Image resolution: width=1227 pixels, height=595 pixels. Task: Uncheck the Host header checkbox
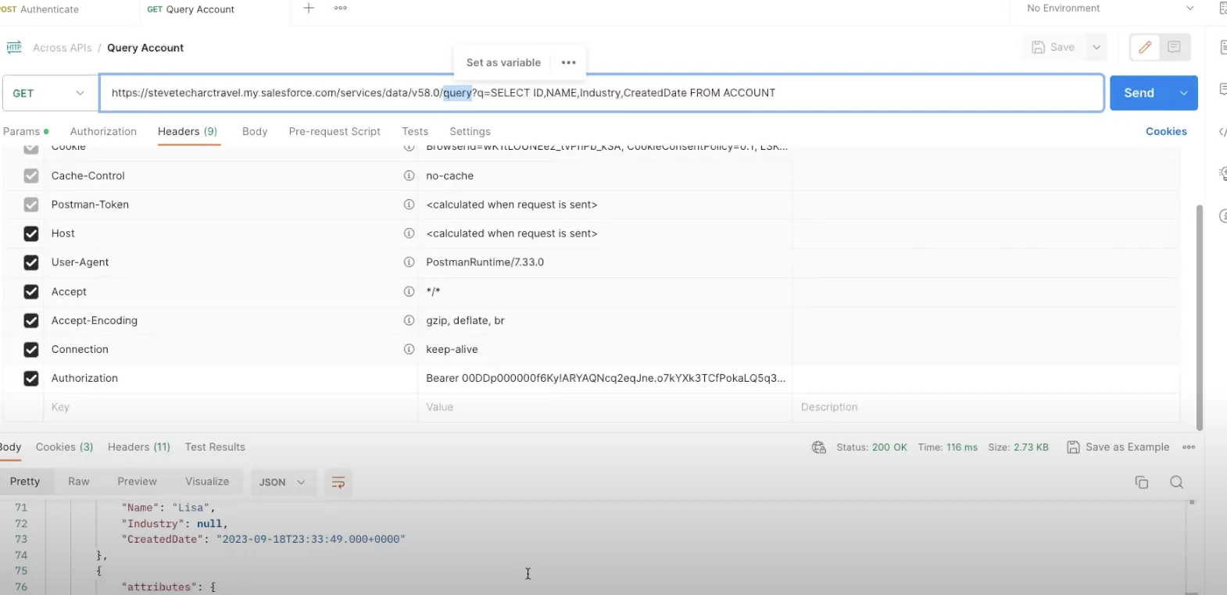point(31,233)
